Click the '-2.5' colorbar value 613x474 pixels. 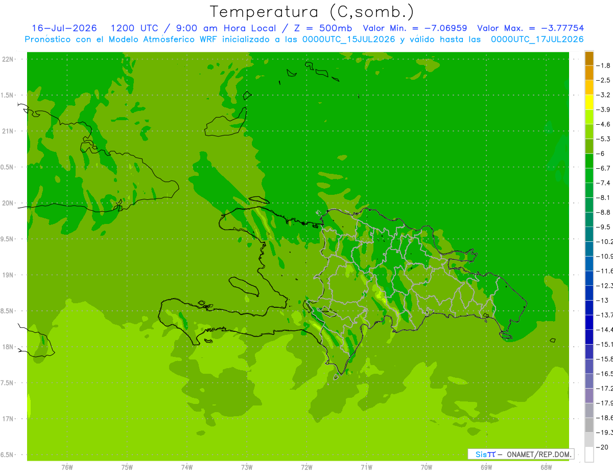coord(604,80)
